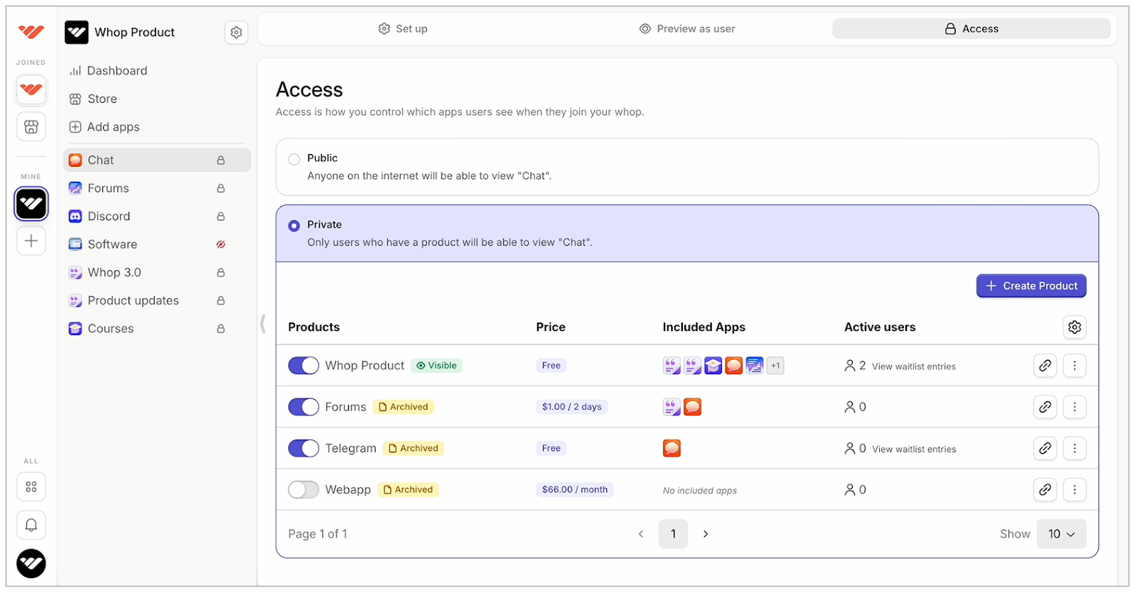
Task: Click the page 1 button
Action: point(673,534)
